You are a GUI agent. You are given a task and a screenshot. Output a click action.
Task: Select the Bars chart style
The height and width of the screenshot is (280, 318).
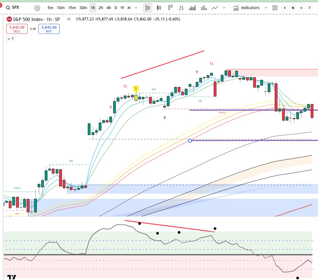pyautogui.click(x=181, y=8)
